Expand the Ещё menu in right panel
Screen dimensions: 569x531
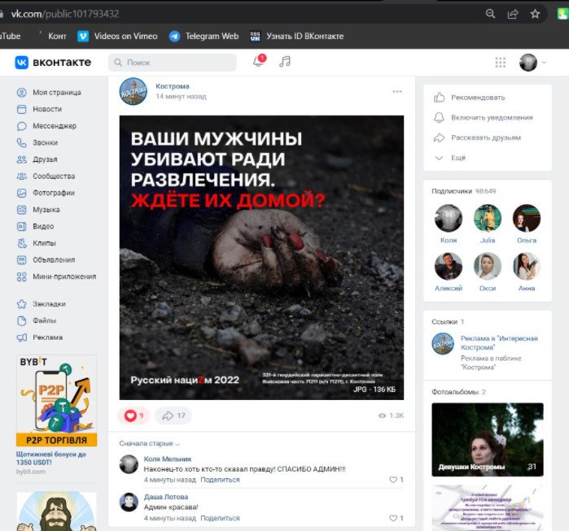click(458, 158)
